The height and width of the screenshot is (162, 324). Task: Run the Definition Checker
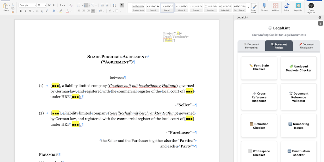click(259, 126)
